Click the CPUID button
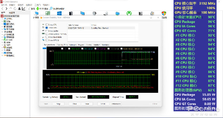The height and width of the screenshot is (118, 223). (x=103, y=104)
